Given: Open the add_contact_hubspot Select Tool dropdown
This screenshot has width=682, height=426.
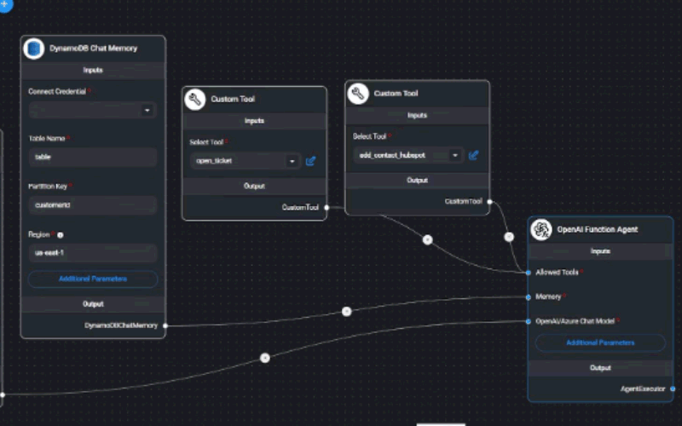Looking at the screenshot, I should point(408,155).
